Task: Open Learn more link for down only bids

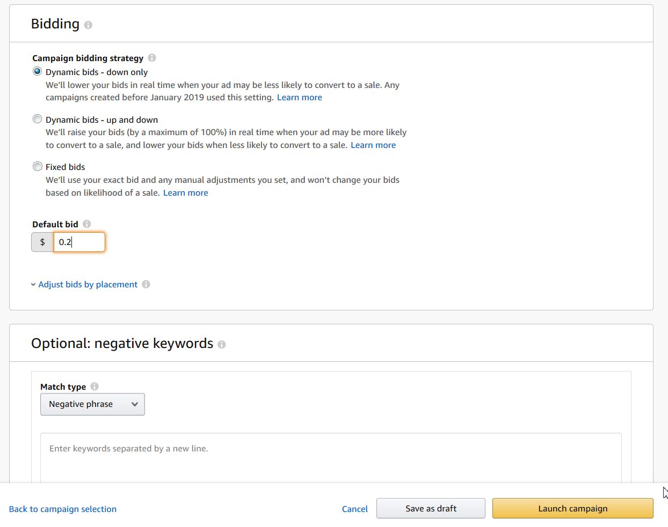Action: 299,98
